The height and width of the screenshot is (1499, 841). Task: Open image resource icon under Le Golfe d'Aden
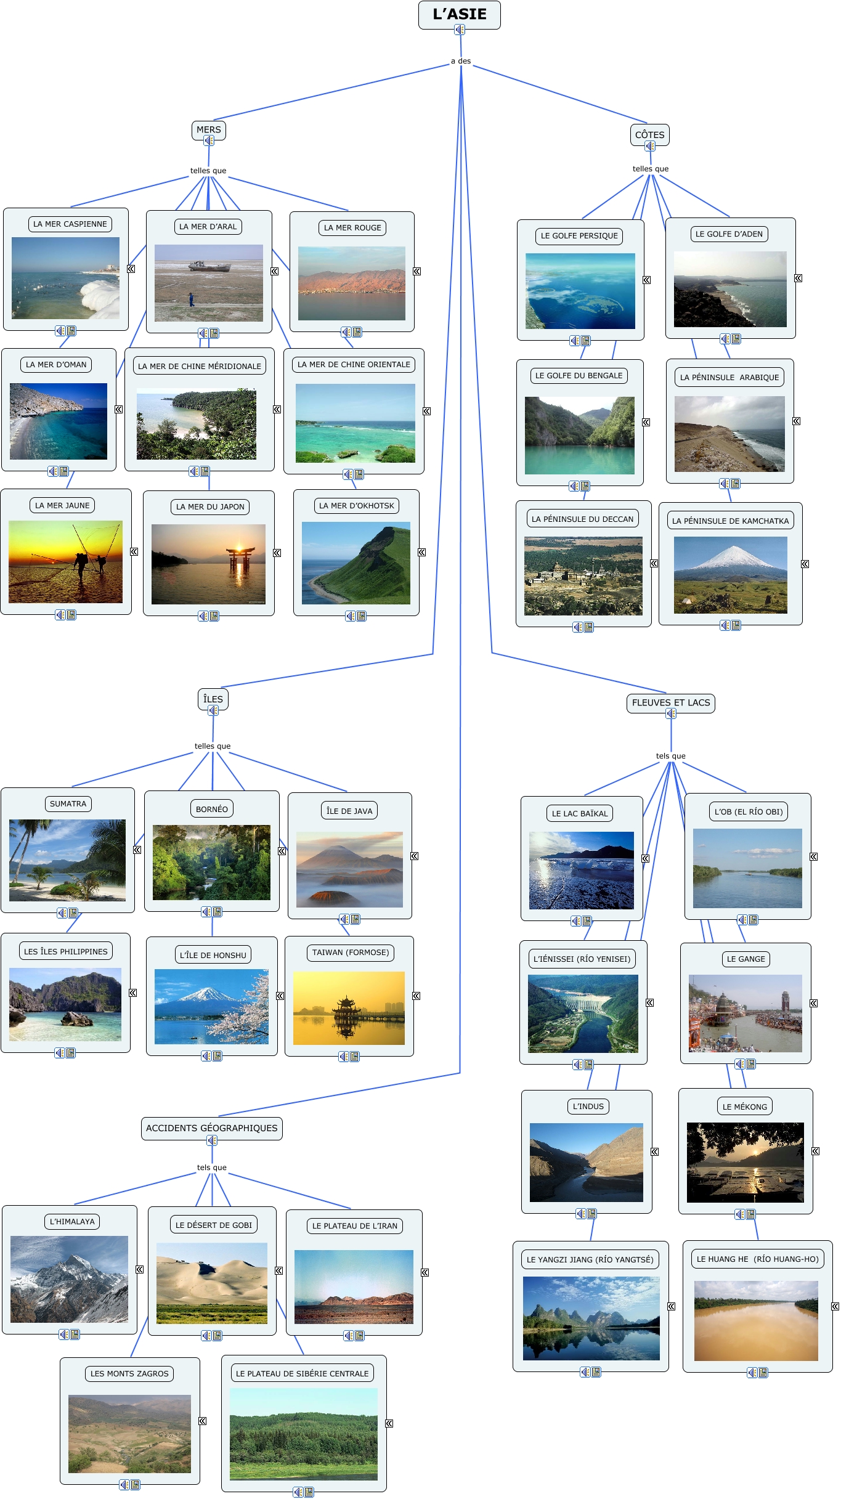click(736, 339)
